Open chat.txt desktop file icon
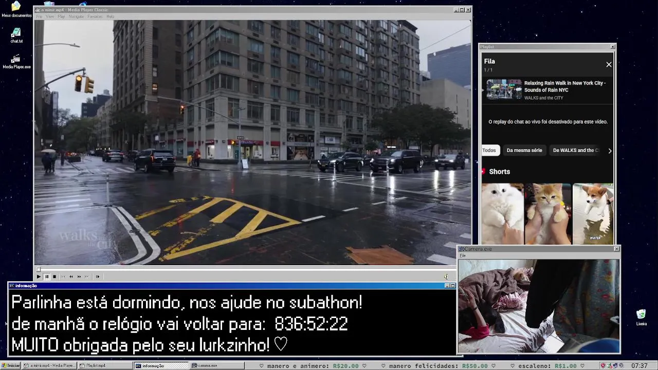The height and width of the screenshot is (370, 658). pyautogui.click(x=16, y=35)
